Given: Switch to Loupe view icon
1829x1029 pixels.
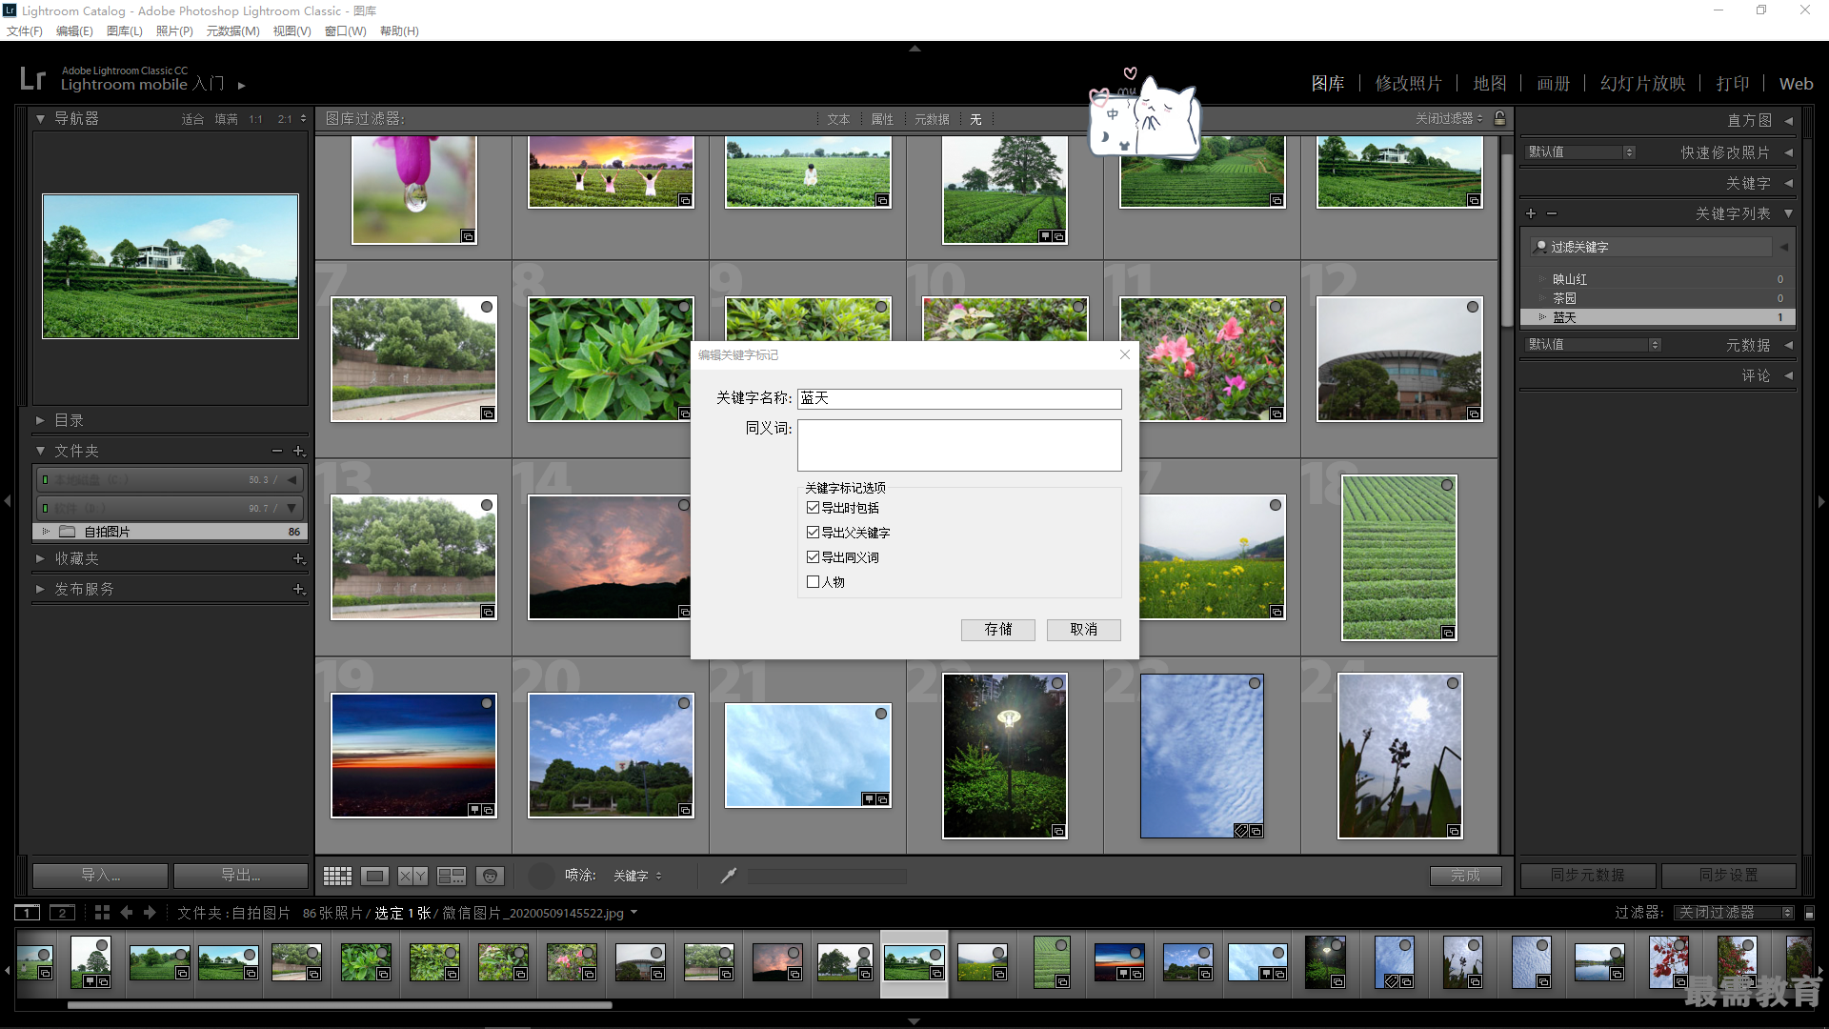Looking at the screenshot, I should [374, 876].
